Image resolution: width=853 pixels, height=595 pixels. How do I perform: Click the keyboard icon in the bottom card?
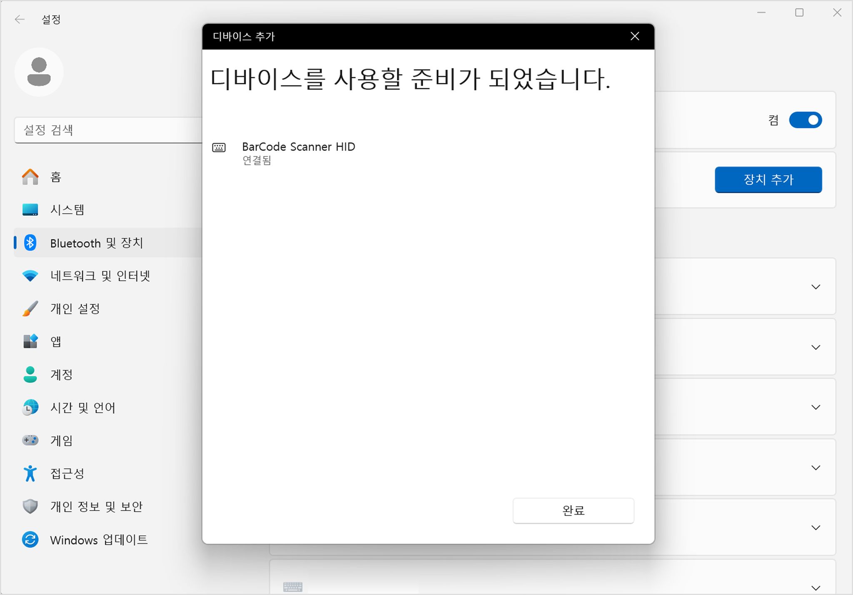point(293,587)
